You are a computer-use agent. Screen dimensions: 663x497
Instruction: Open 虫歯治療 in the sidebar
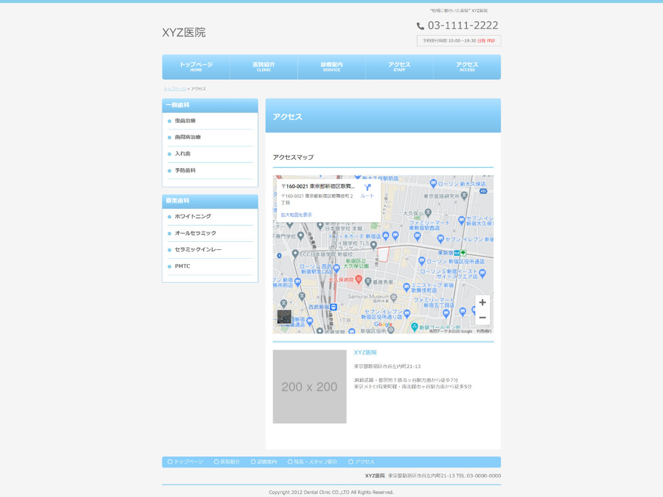point(185,121)
